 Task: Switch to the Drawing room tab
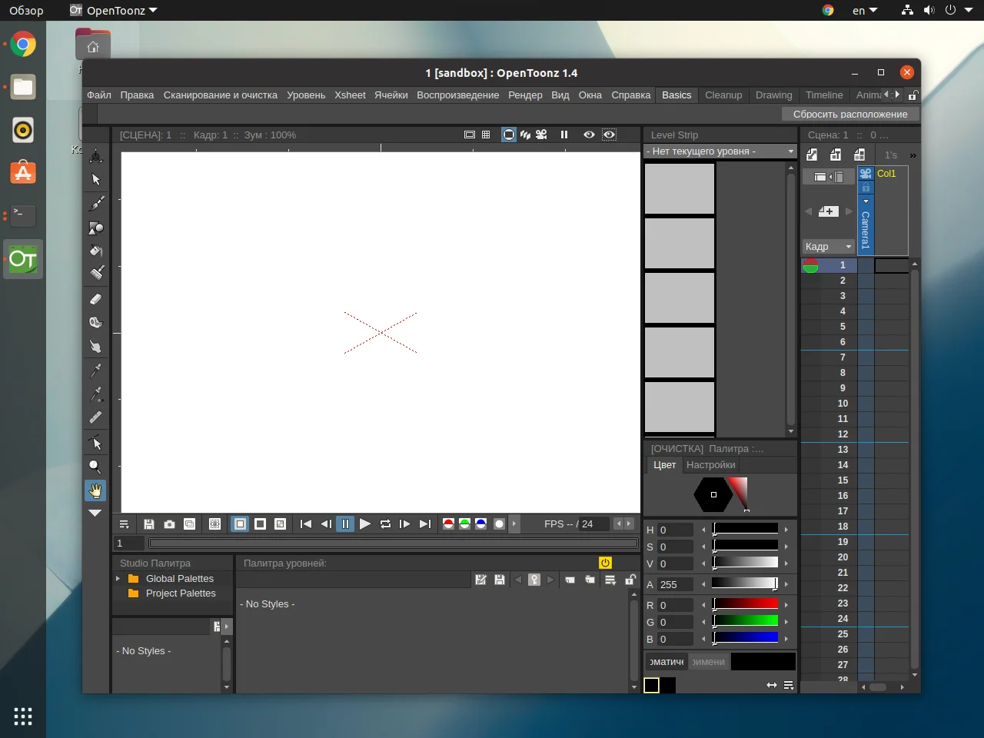(x=773, y=95)
